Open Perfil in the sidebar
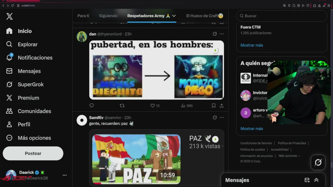The height and width of the screenshot is (187, 333). pos(18,124)
